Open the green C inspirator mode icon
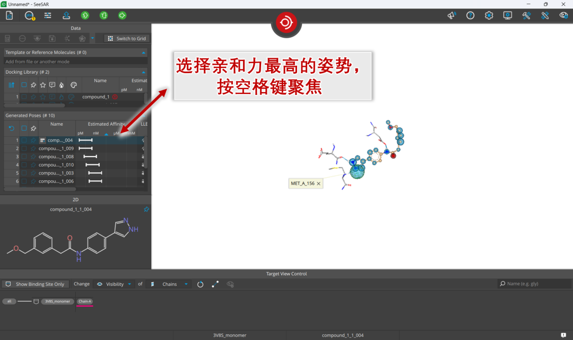 123,15
